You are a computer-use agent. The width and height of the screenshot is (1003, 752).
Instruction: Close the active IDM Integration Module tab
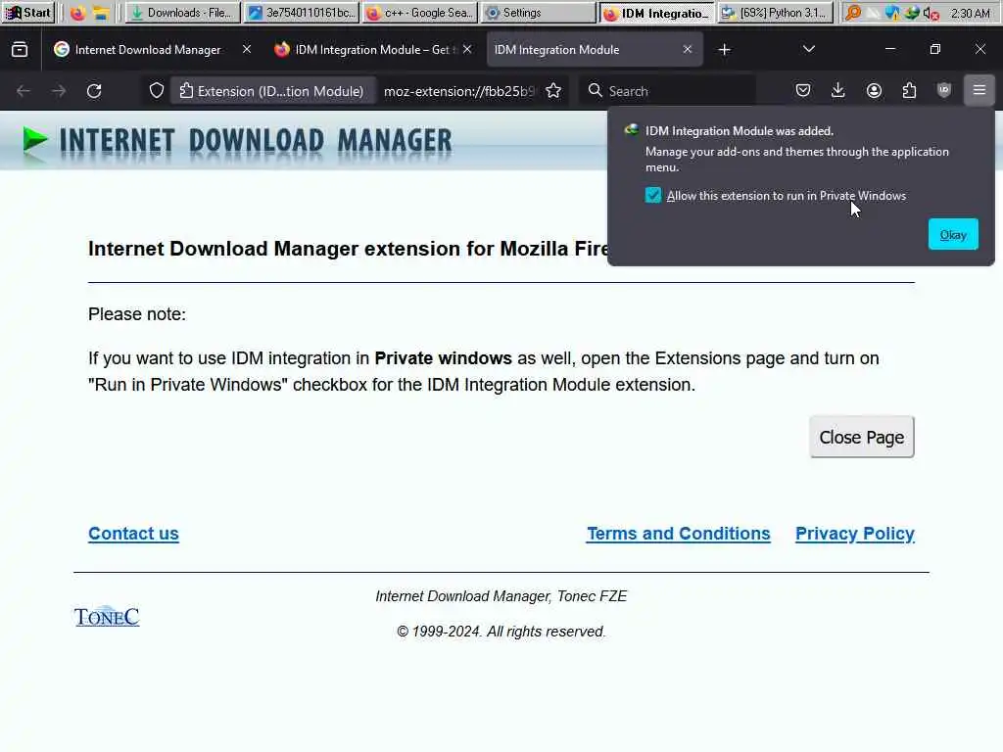[688, 49]
